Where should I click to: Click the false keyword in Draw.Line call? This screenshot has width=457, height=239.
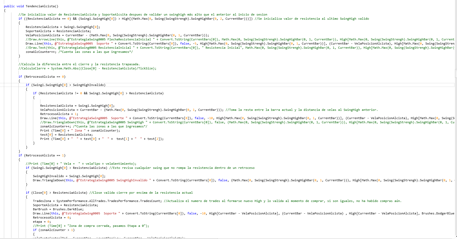pyautogui.click(x=185, y=43)
